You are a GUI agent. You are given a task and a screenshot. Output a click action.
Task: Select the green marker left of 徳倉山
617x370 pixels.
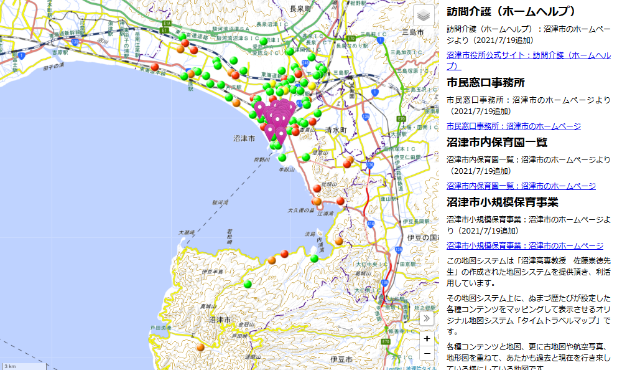click(x=305, y=157)
